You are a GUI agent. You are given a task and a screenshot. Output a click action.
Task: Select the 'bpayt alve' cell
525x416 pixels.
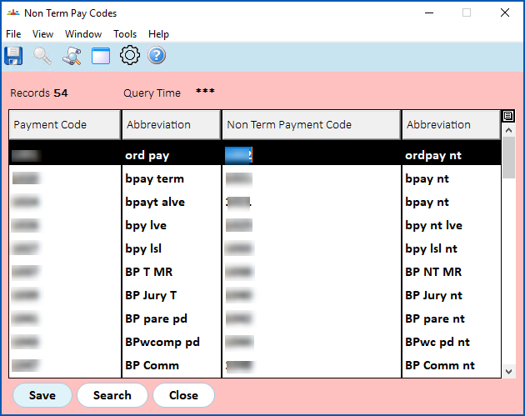pos(172,202)
